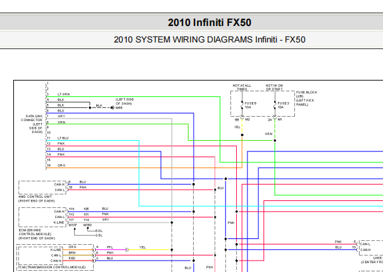Viewport: 383px width, 272px height.
Task: Click the 5.0L engine variant note
Action: [x=99, y=231]
